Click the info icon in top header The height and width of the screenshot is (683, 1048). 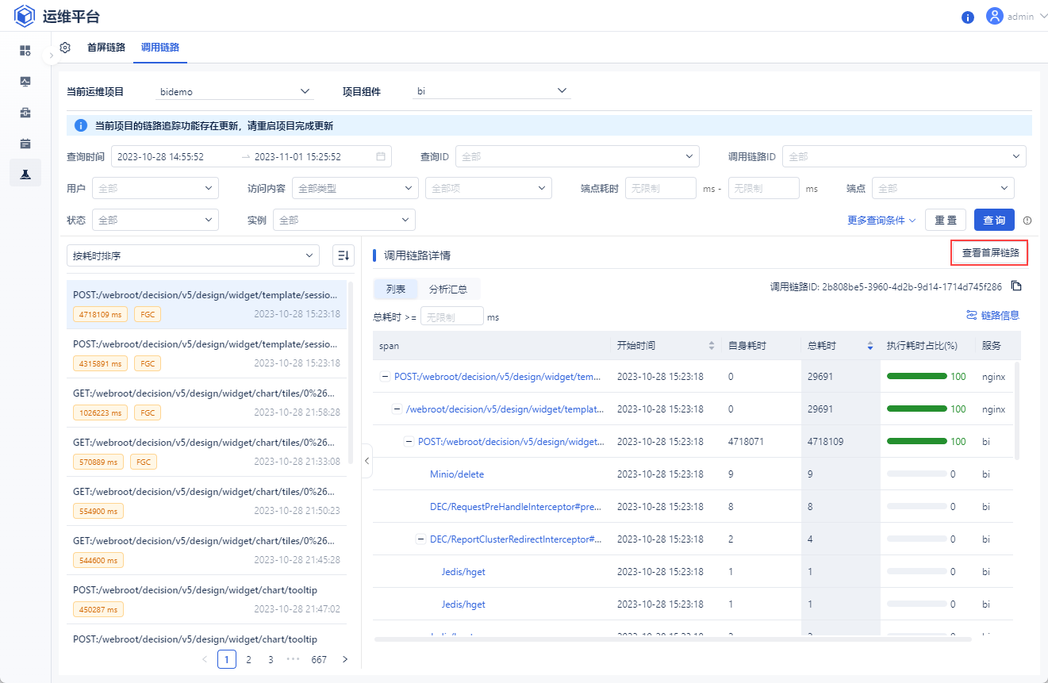point(967,17)
